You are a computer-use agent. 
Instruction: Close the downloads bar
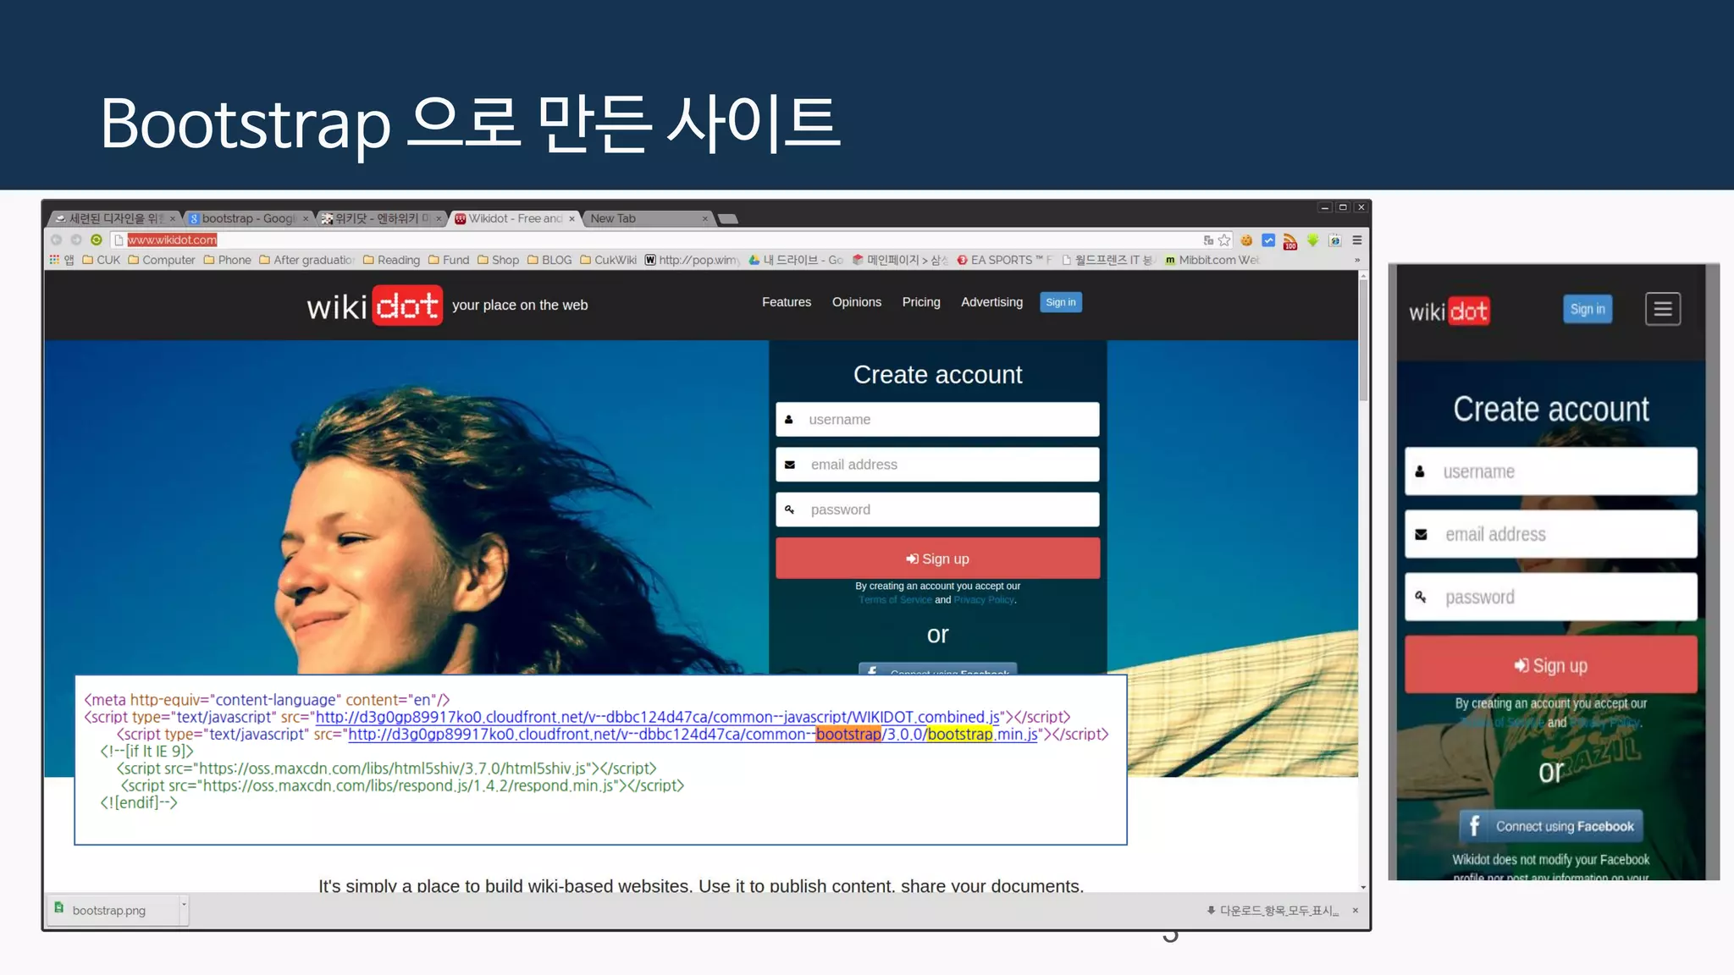coord(1356,911)
